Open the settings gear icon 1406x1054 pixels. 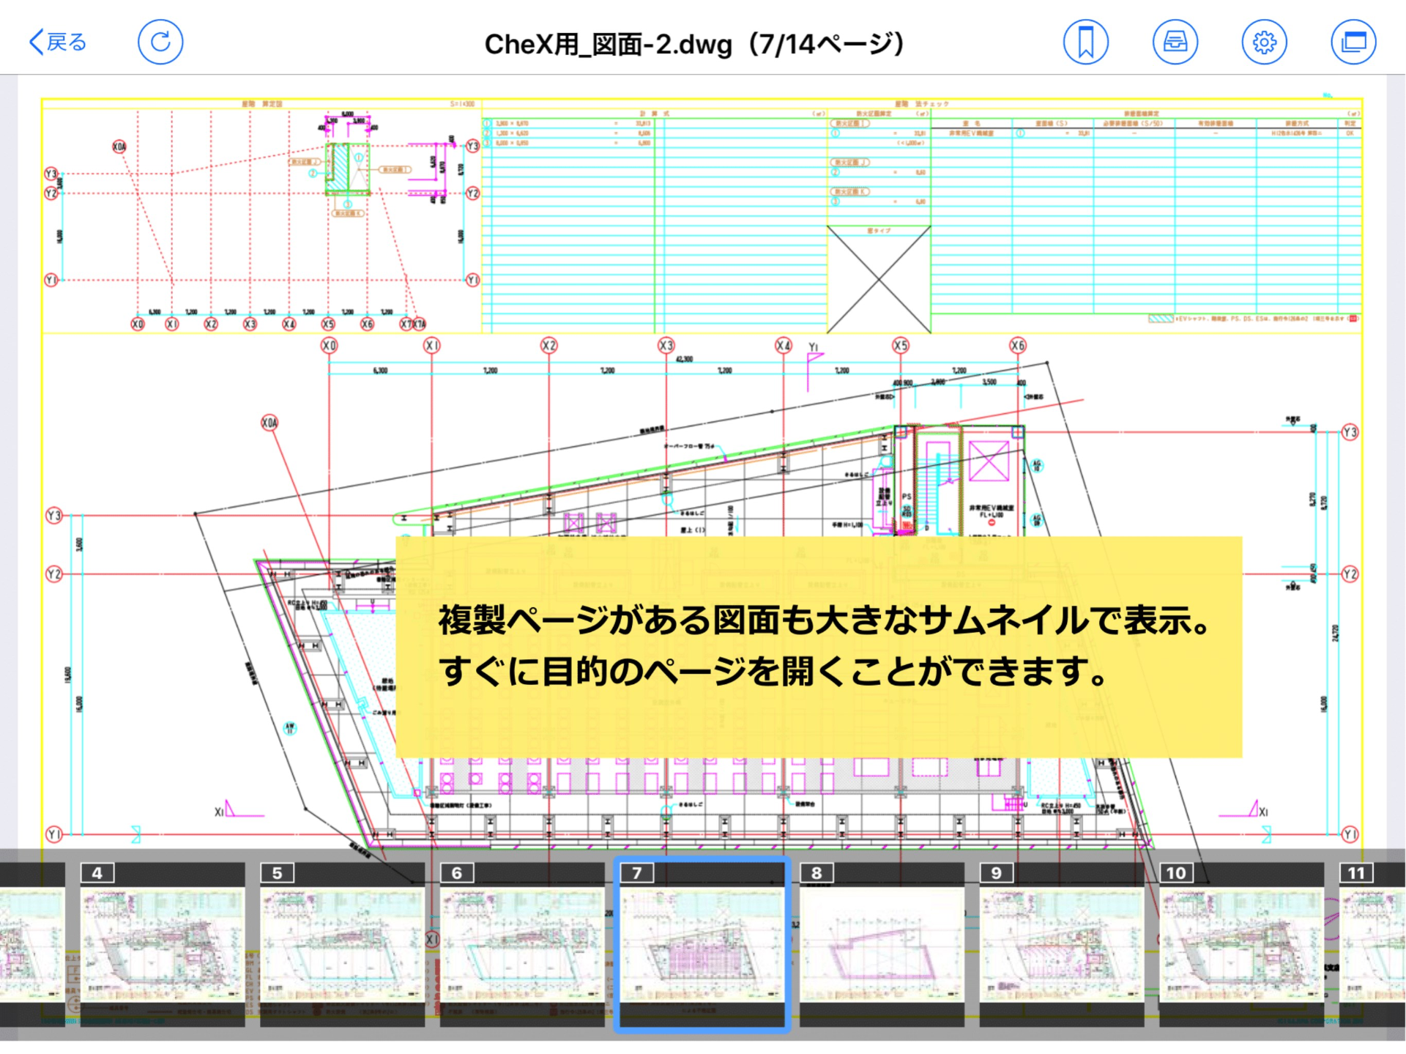coord(1264,42)
